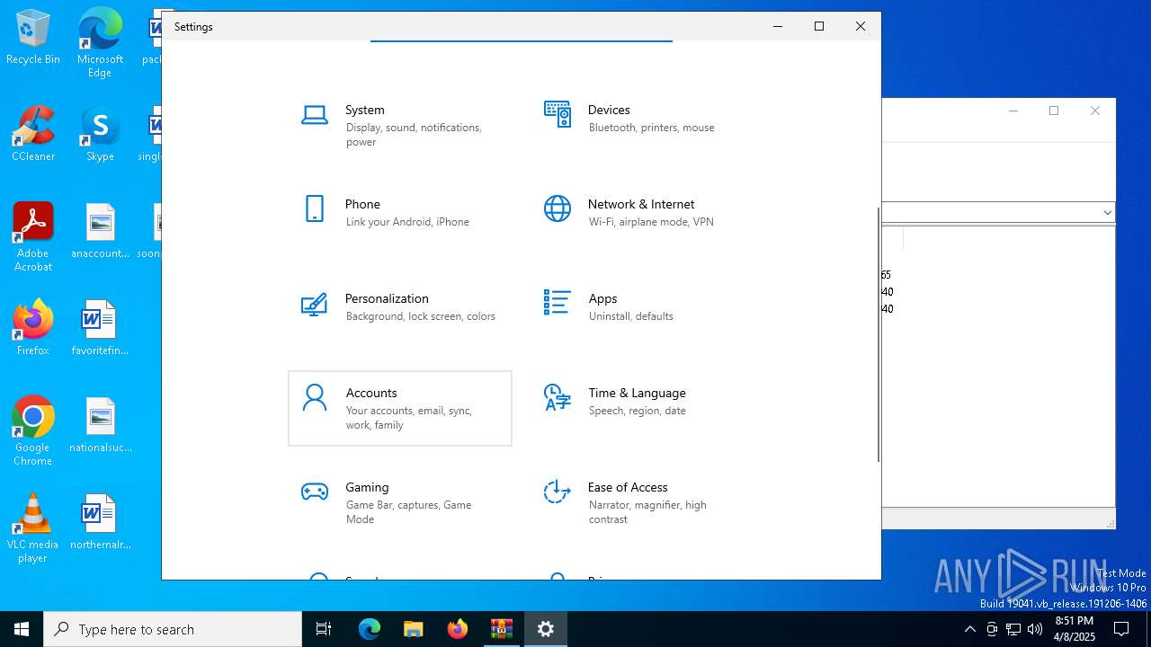Select the Personalization icon
Viewport: 1151px width, 647px height.
(x=315, y=304)
